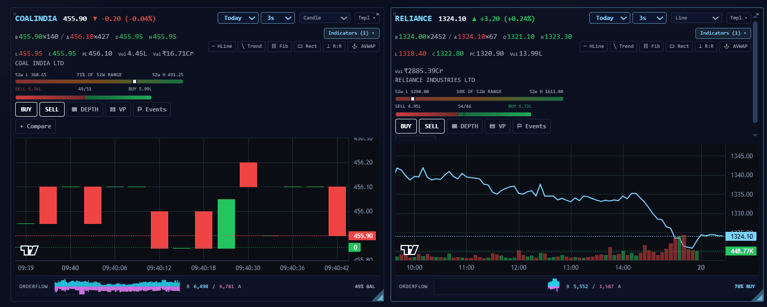The image size is (767, 307).
Task: Click "Val ₹2885.39Cr" value
Action: (x=419, y=70)
